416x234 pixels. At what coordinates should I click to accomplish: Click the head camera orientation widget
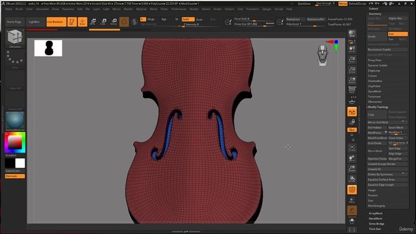click(322, 55)
